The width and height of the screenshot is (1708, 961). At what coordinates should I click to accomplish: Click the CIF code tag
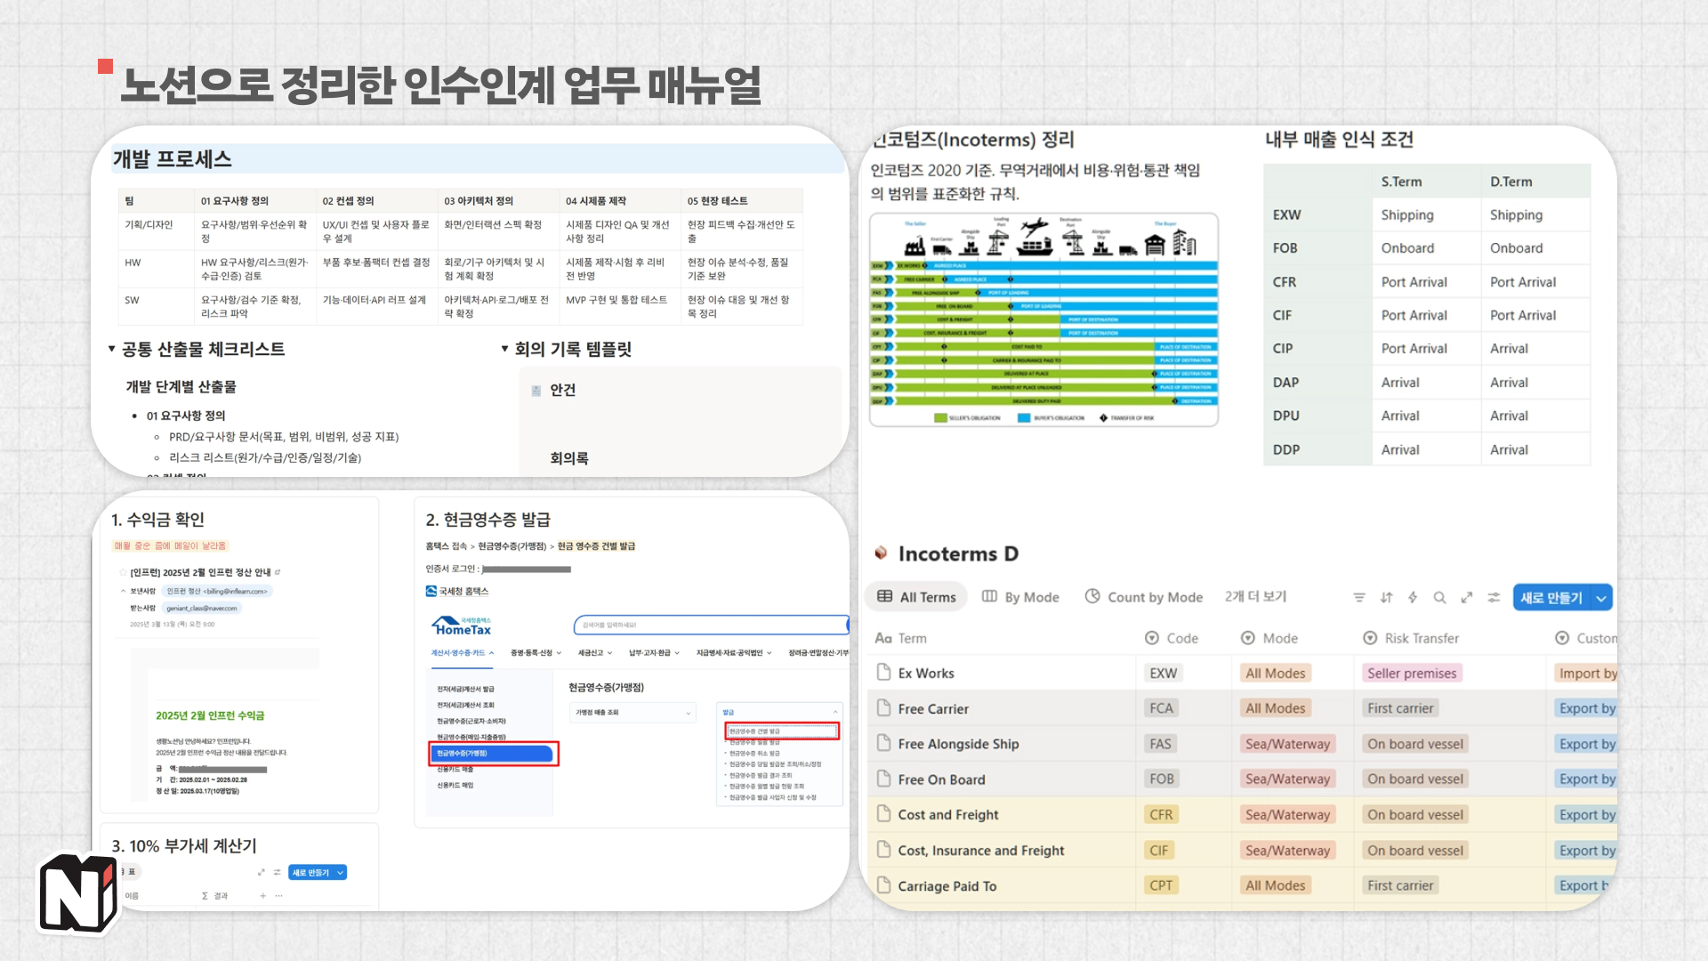[x=1158, y=851]
